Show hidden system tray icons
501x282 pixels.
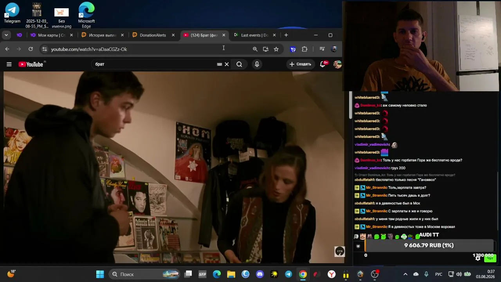point(405,274)
